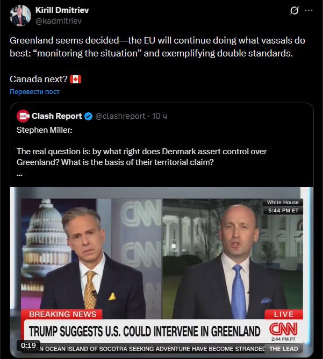This screenshot has height=359, width=323.
Task: Click 'Перевести пост' translate link
Action: pos(34,91)
